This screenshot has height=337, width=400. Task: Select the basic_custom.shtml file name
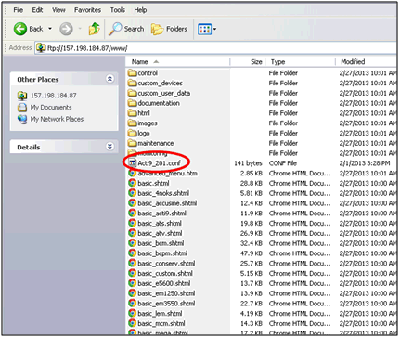click(165, 273)
